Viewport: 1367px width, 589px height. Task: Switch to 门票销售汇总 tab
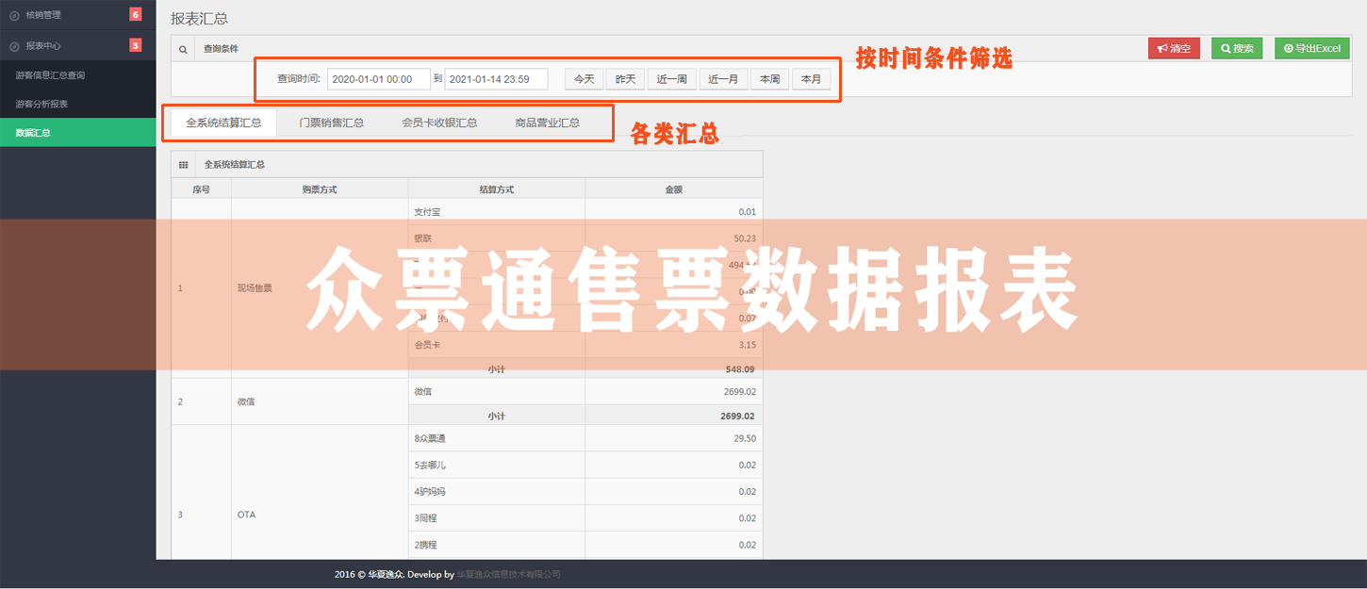point(331,123)
